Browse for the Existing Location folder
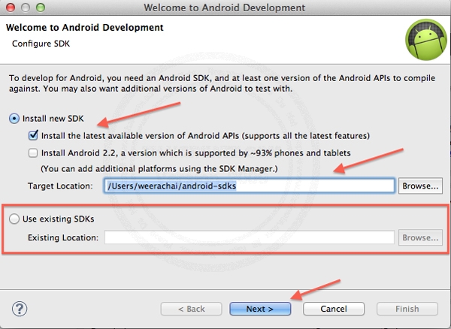This screenshot has height=329, width=451. tap(420, 237)
